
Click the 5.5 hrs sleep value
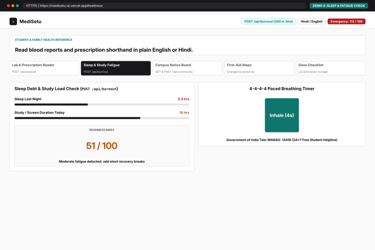[183, 99]
